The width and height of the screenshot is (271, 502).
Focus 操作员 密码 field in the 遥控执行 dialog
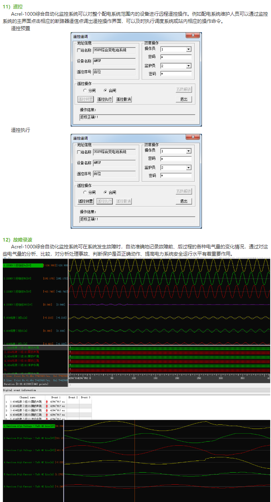coord(176,159)
